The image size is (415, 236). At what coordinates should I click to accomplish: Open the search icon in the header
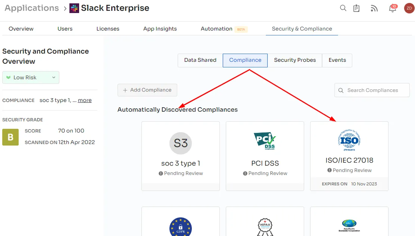[343, 8]
